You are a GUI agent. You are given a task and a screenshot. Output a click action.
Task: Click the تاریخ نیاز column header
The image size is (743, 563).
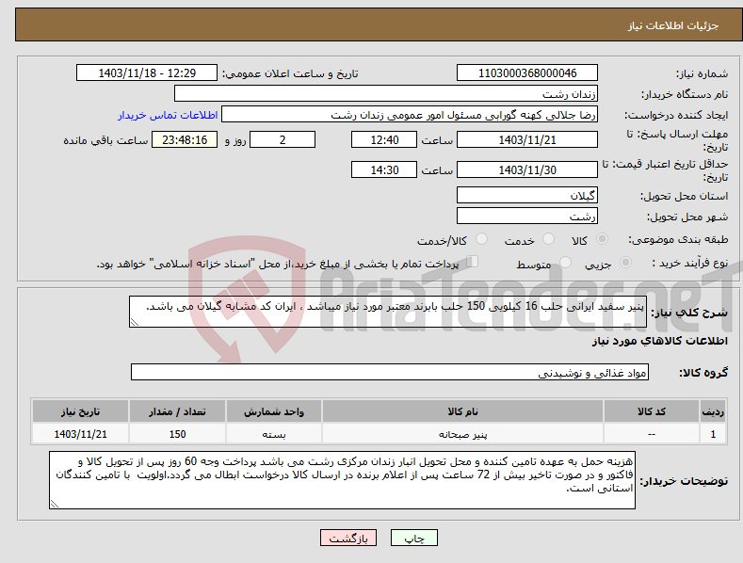pos(80,411)
